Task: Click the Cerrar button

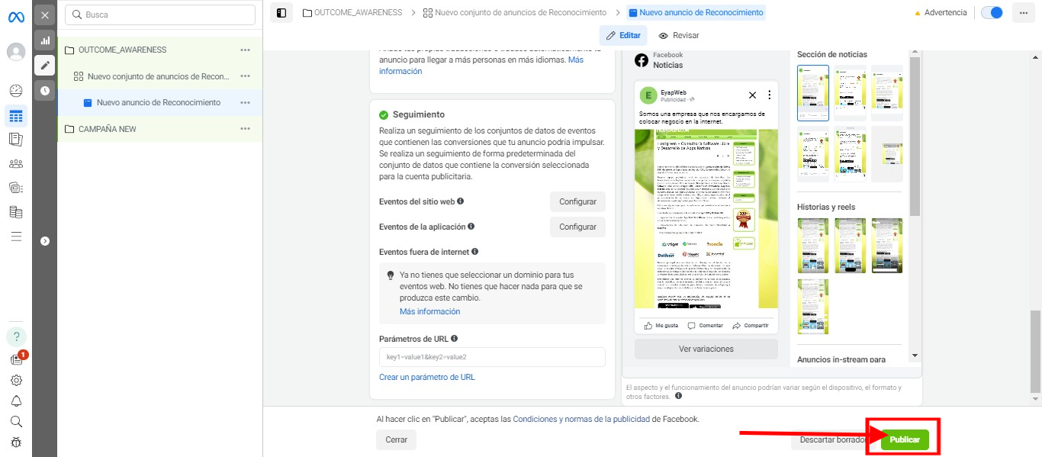Action: pyautogui.click(x=396, y=439)
